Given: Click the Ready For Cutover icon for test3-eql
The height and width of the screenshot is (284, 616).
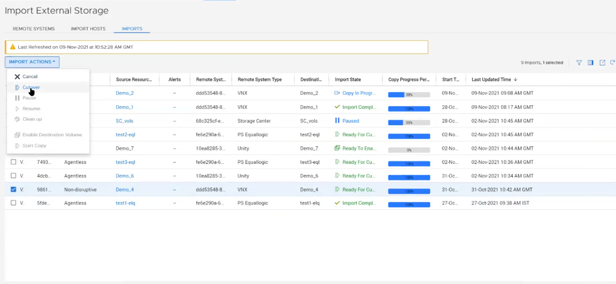Looking at the screenshot, I should click(x=337, y=162).
